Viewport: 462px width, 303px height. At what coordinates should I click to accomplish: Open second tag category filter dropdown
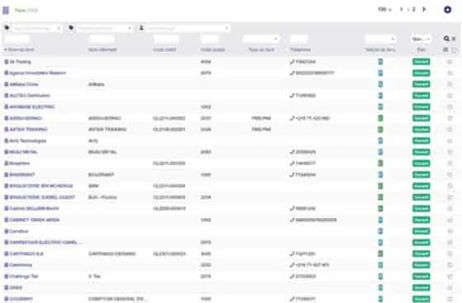point(104,28)
